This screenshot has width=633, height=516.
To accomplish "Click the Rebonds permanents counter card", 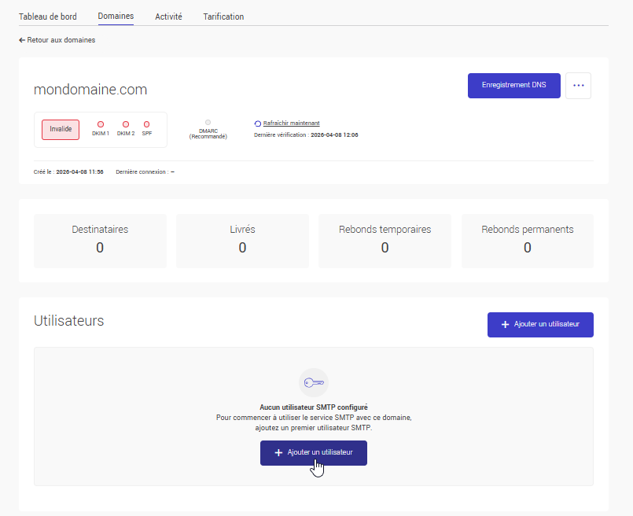I will 527,238.
